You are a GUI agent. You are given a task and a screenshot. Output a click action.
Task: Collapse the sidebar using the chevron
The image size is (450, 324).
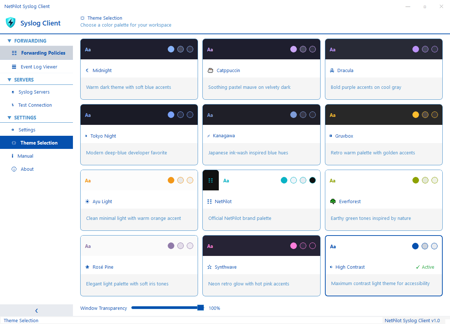point(36,311)
